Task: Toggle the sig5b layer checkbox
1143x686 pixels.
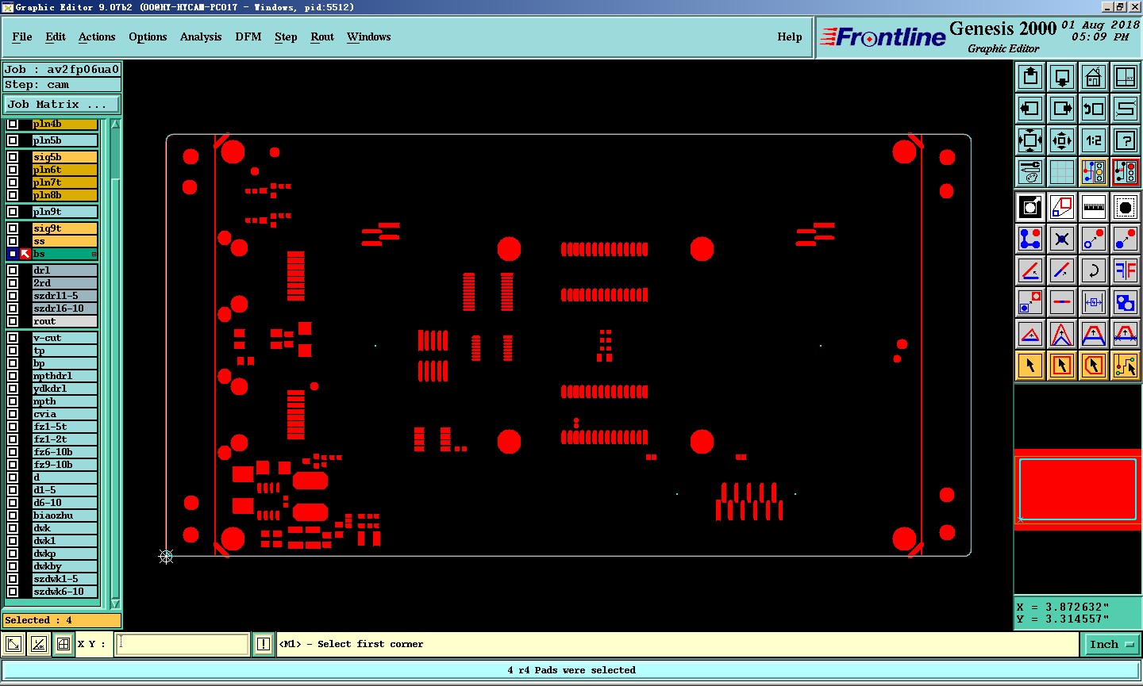Action: click(13, 157)
